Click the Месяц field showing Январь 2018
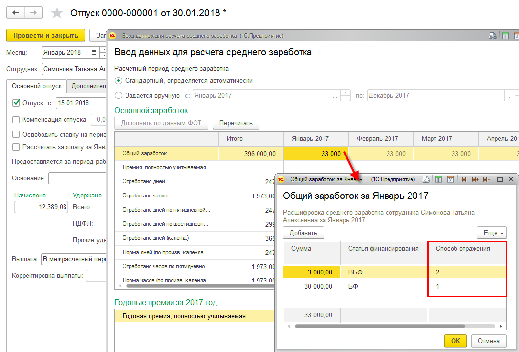This screenshot has width=519, height=352. pos(65,52)
